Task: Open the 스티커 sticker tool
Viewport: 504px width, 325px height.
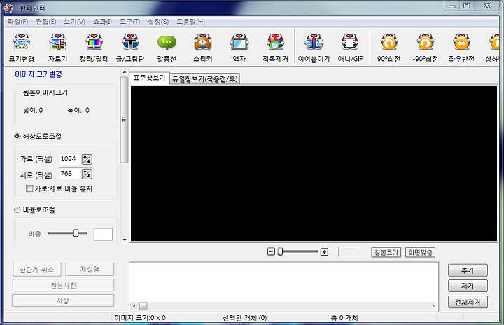Action: click(x=203, y=48)
